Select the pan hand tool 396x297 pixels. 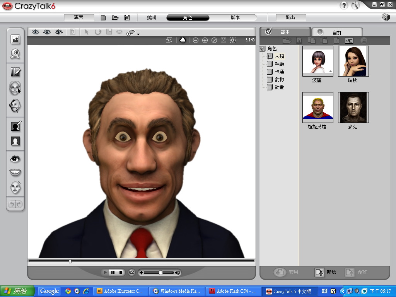(x=183, y=40)
